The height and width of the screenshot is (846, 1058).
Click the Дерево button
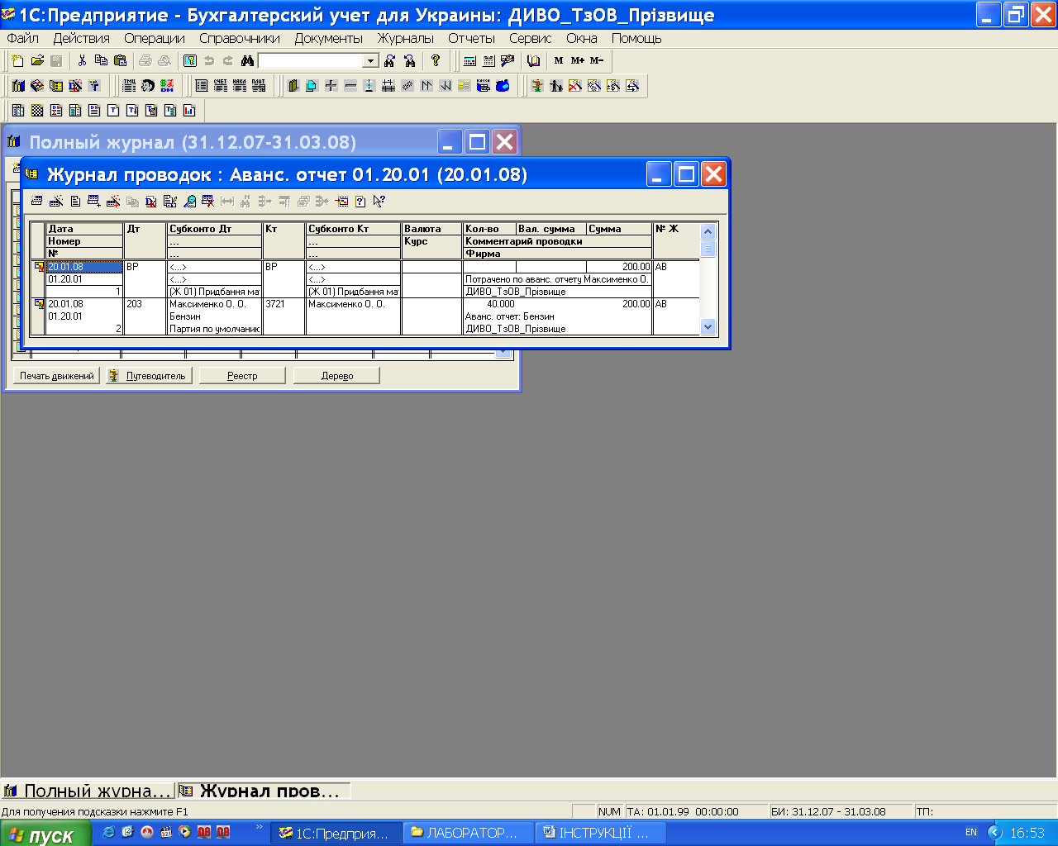(337, 376)
